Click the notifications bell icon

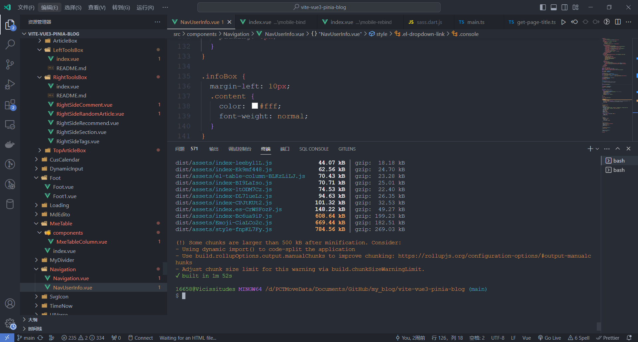click(x=629, y=338)
